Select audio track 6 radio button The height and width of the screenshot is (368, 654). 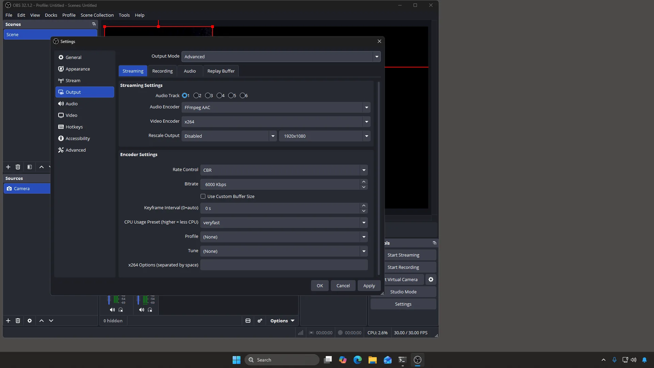243,95
